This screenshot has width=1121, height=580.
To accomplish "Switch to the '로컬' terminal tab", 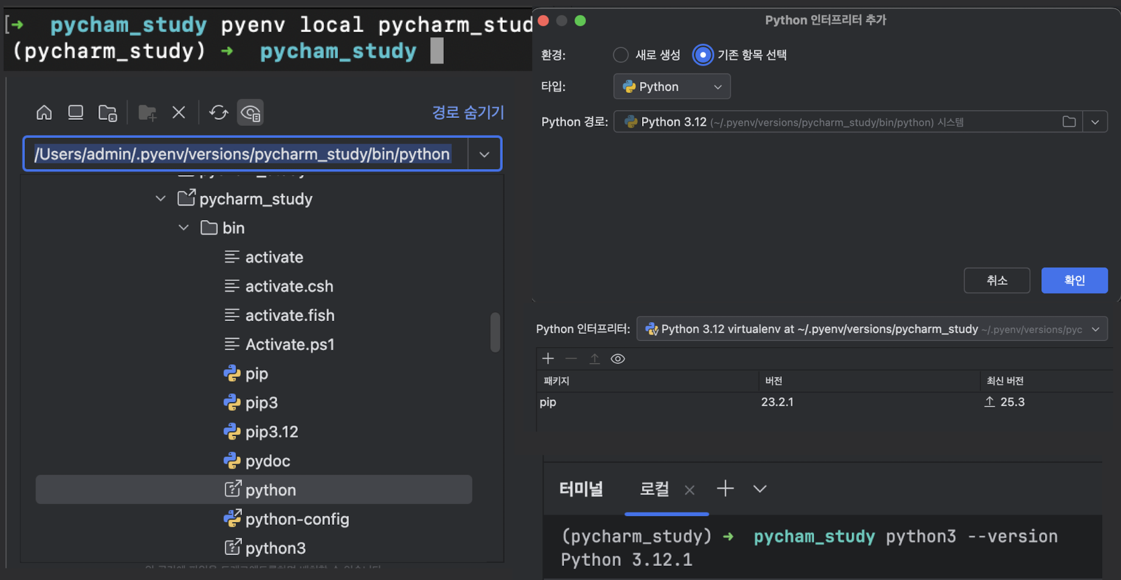I will pos(655,489).
